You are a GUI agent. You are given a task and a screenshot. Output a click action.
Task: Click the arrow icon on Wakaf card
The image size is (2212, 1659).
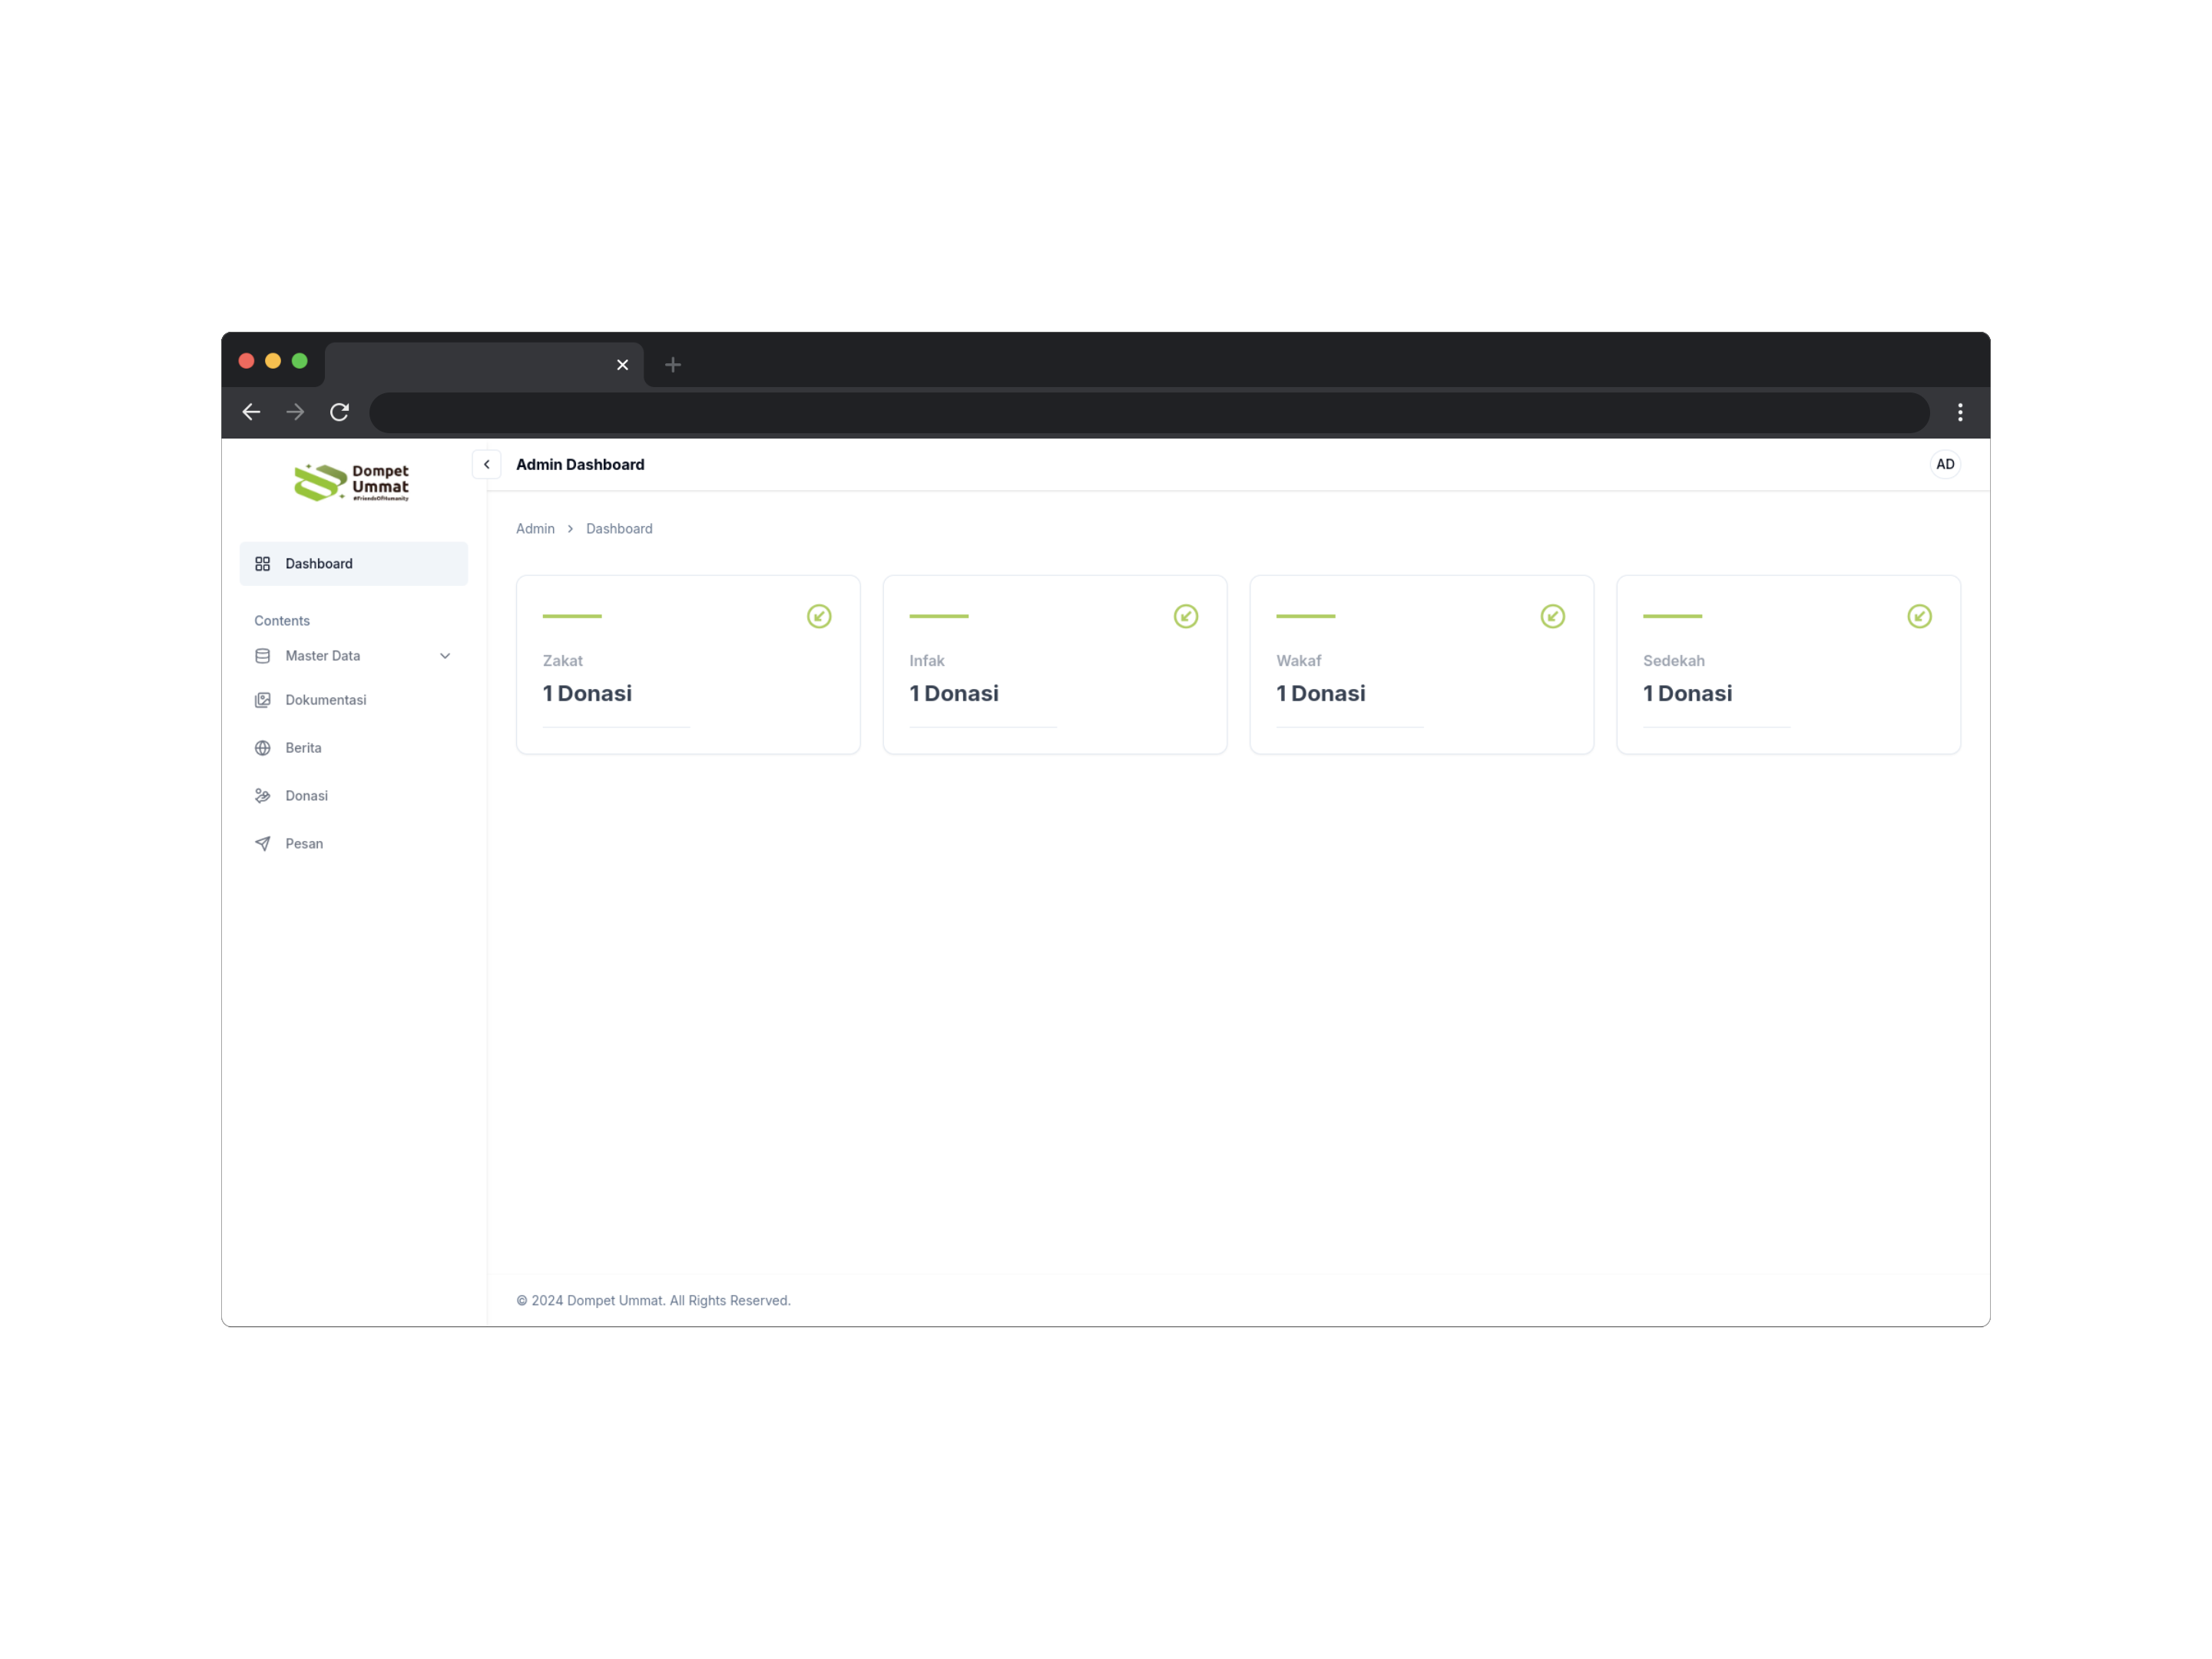(1552, 616)
